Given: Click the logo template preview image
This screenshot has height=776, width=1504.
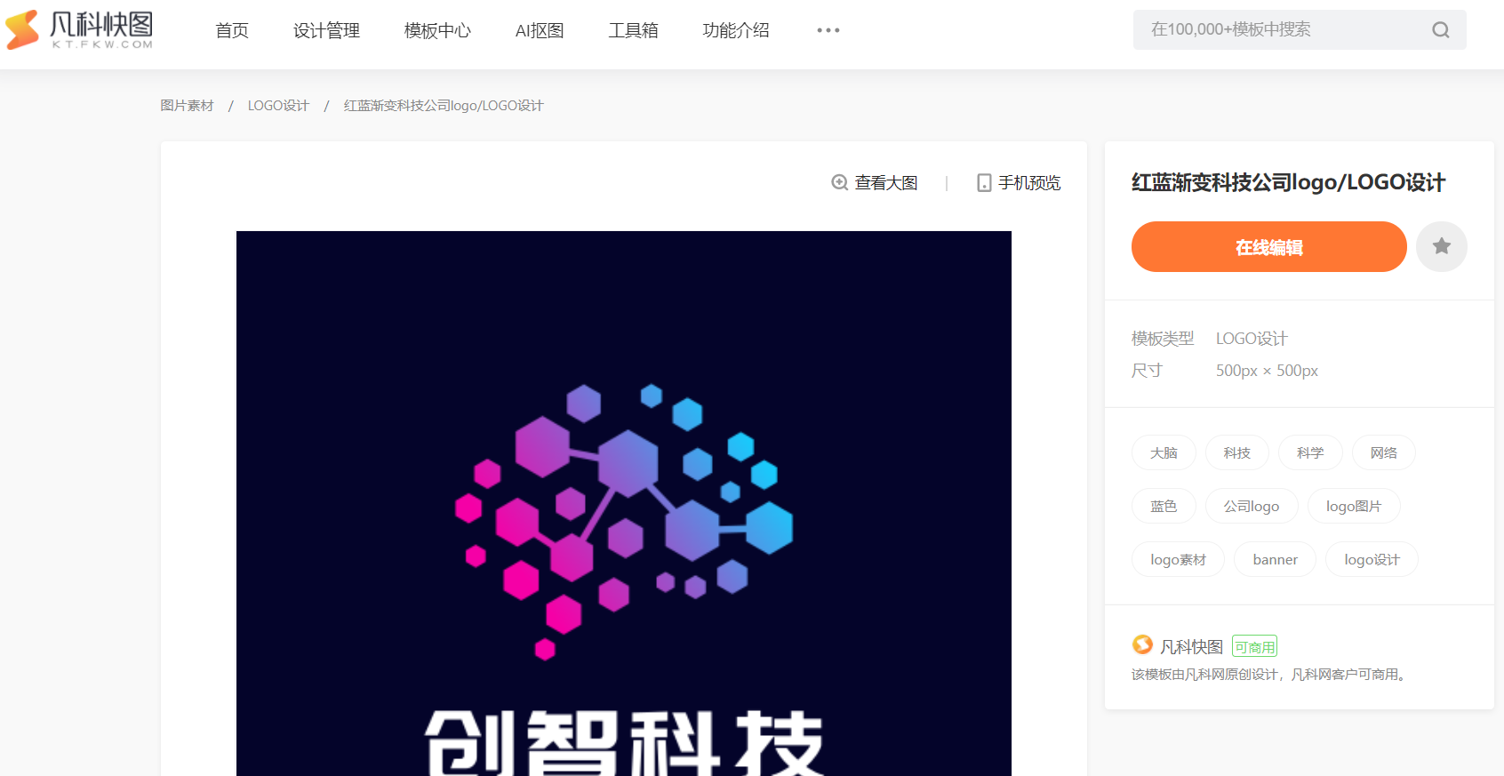Looking at the screenshot, I should click(624, 503).
